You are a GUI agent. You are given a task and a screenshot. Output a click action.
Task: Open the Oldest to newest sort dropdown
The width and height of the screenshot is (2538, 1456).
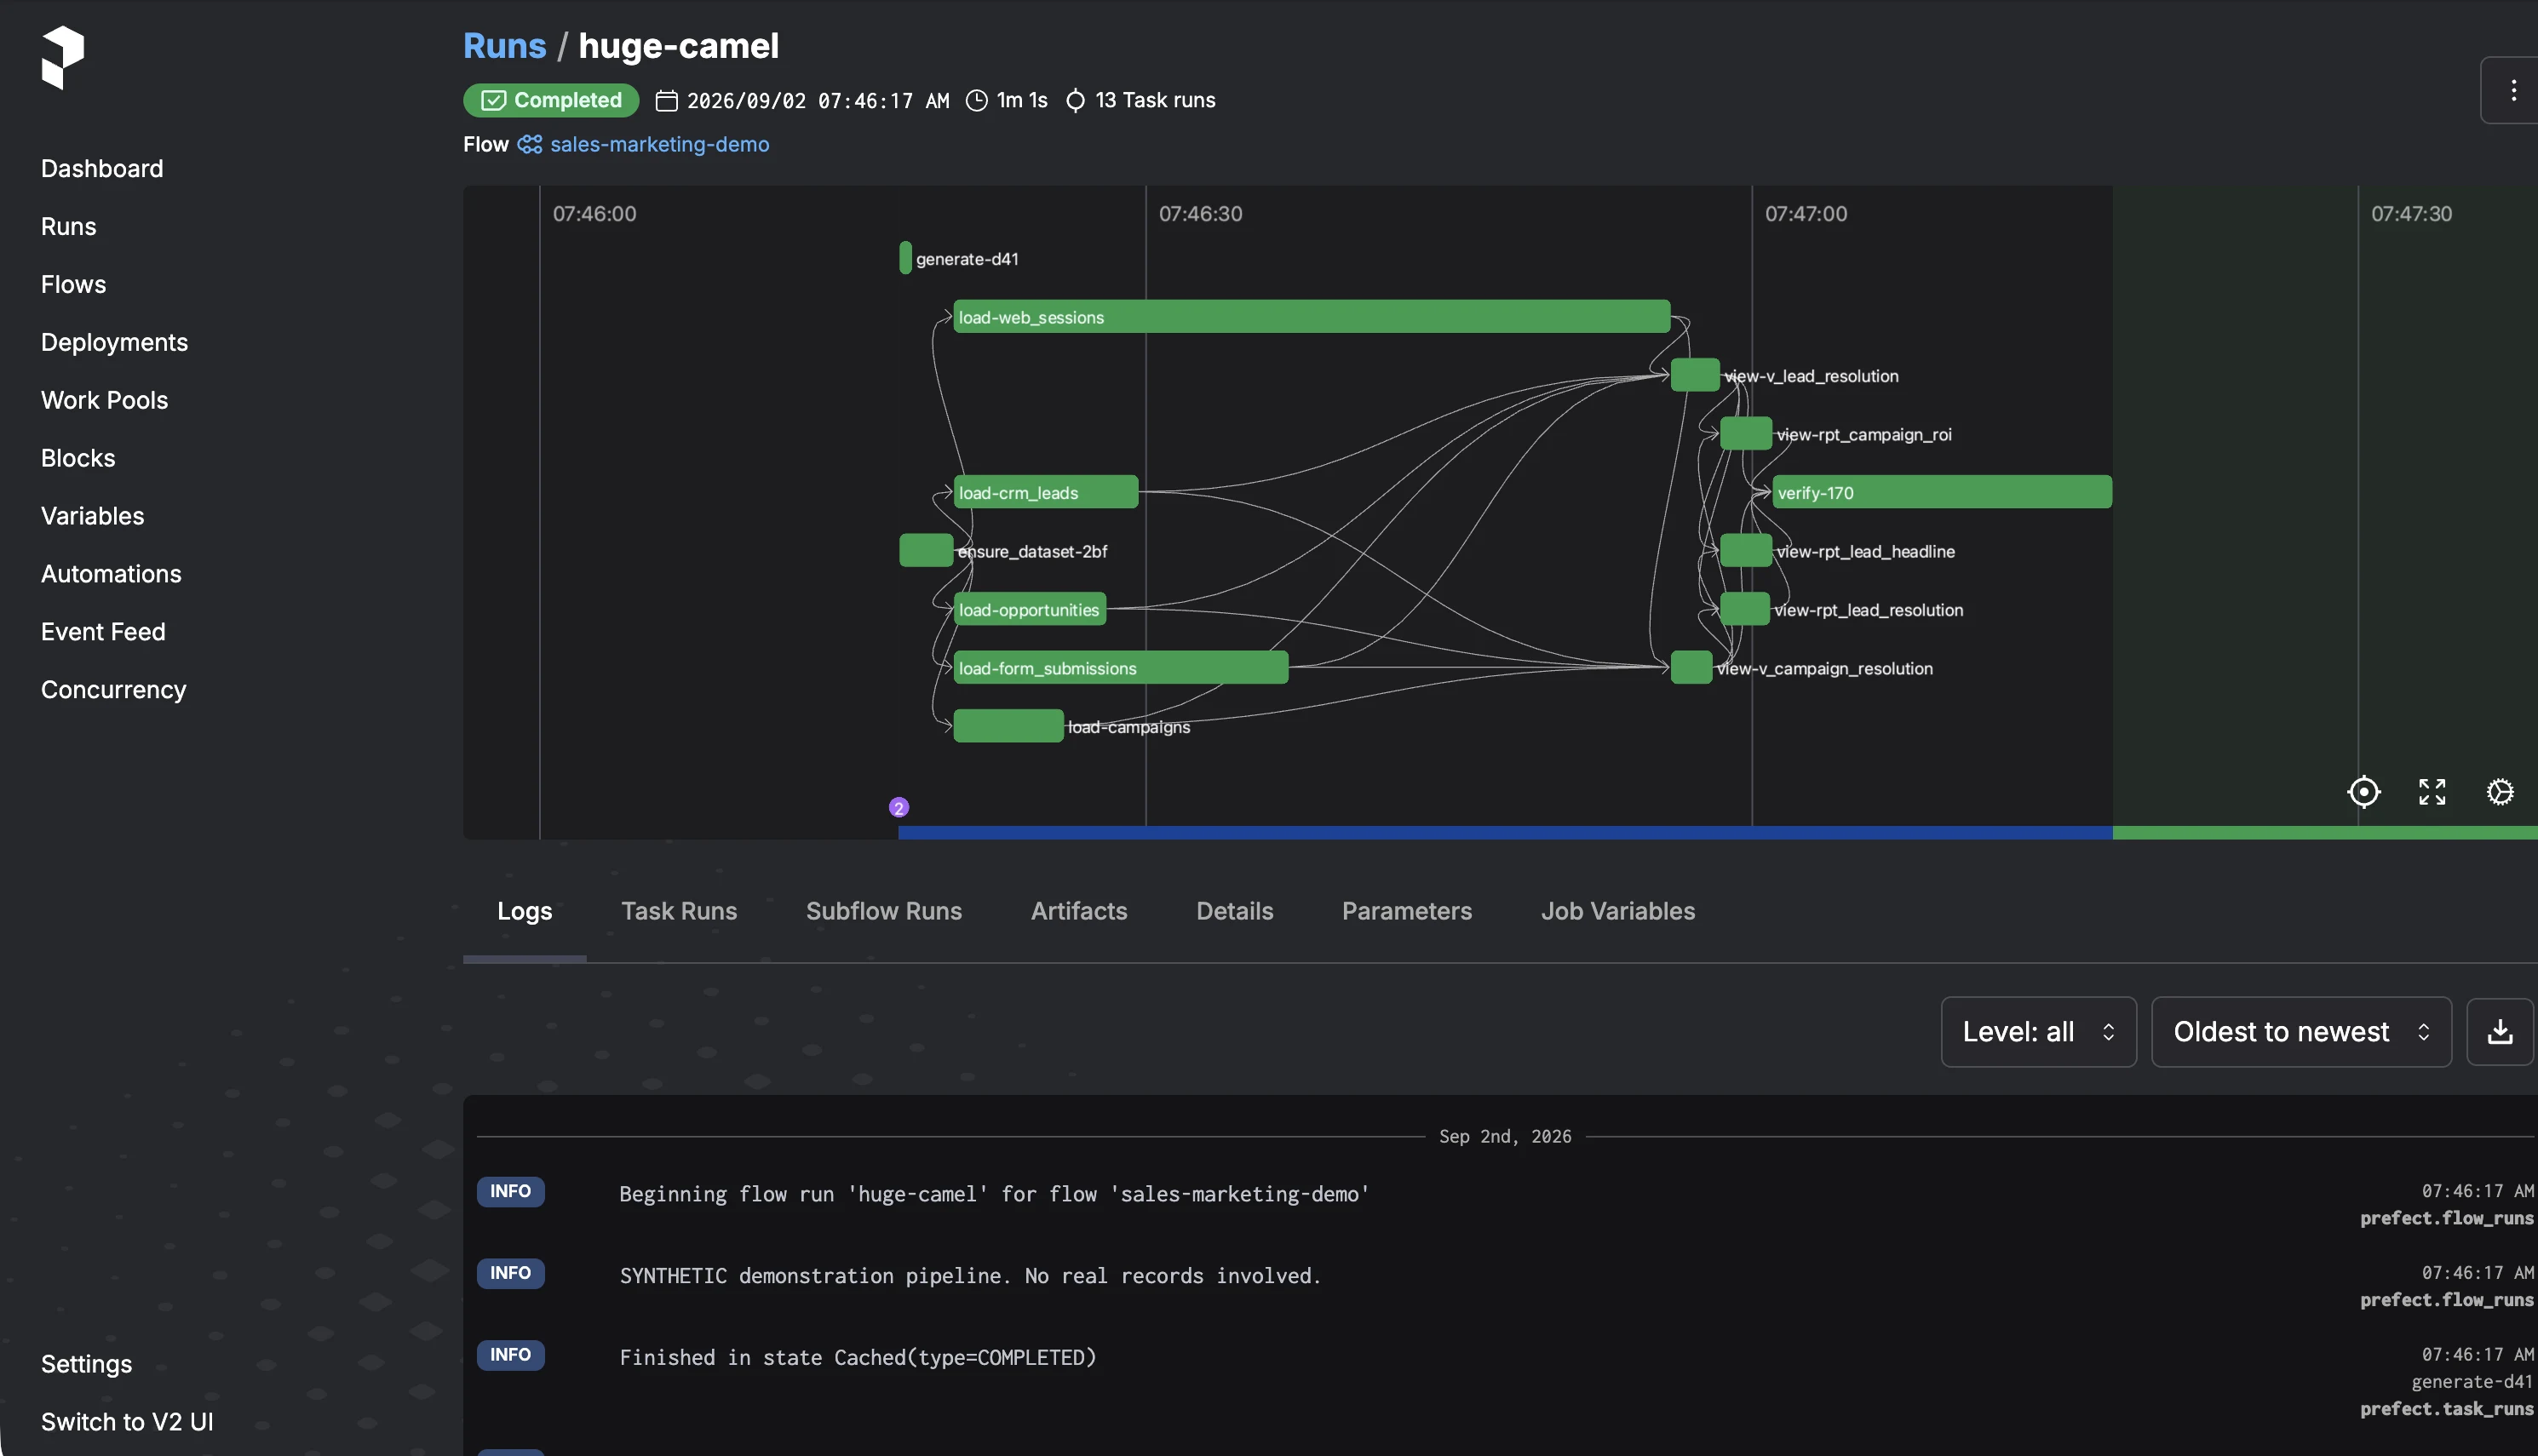[x=2301, y=1032]
